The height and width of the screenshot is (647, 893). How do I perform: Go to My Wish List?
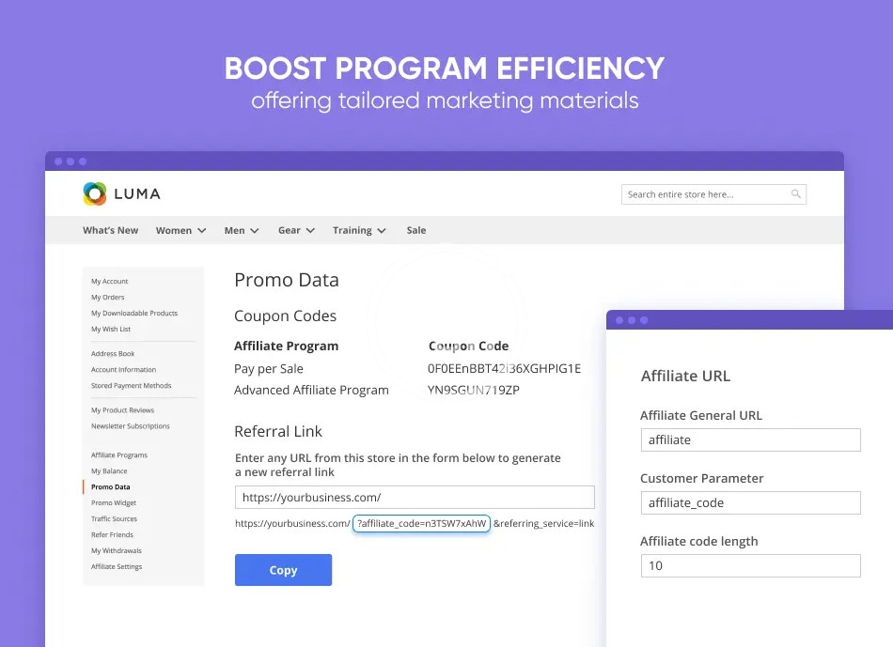tap(111, 330)
